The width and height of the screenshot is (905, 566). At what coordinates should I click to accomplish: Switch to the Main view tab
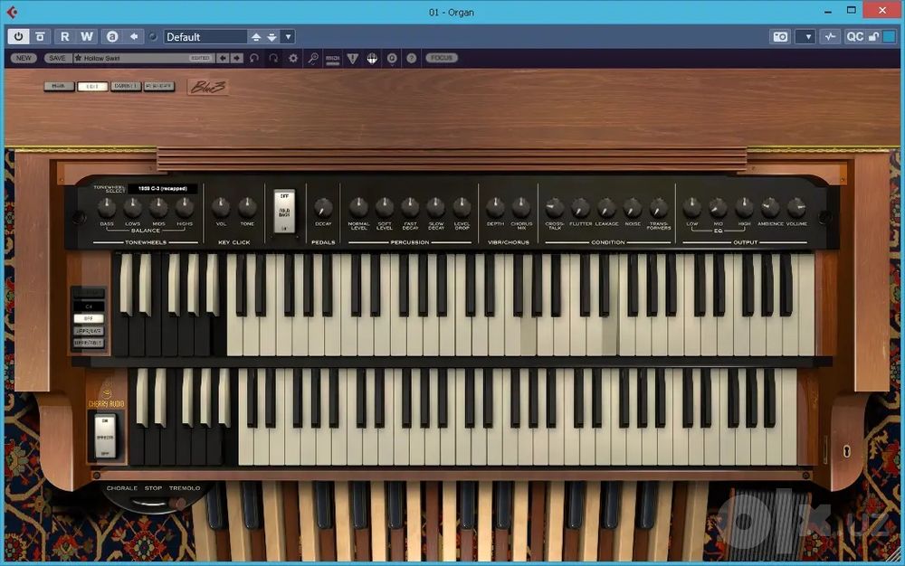point(59,87)
